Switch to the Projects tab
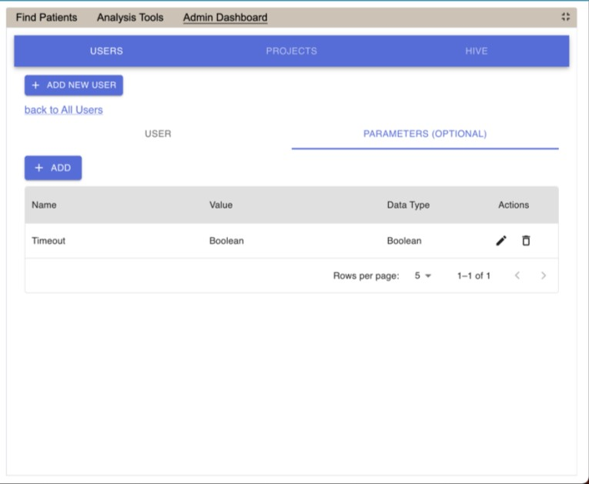The width and height of the screenshot is (589, 484). pyautogui.click(x=291, y=51)
